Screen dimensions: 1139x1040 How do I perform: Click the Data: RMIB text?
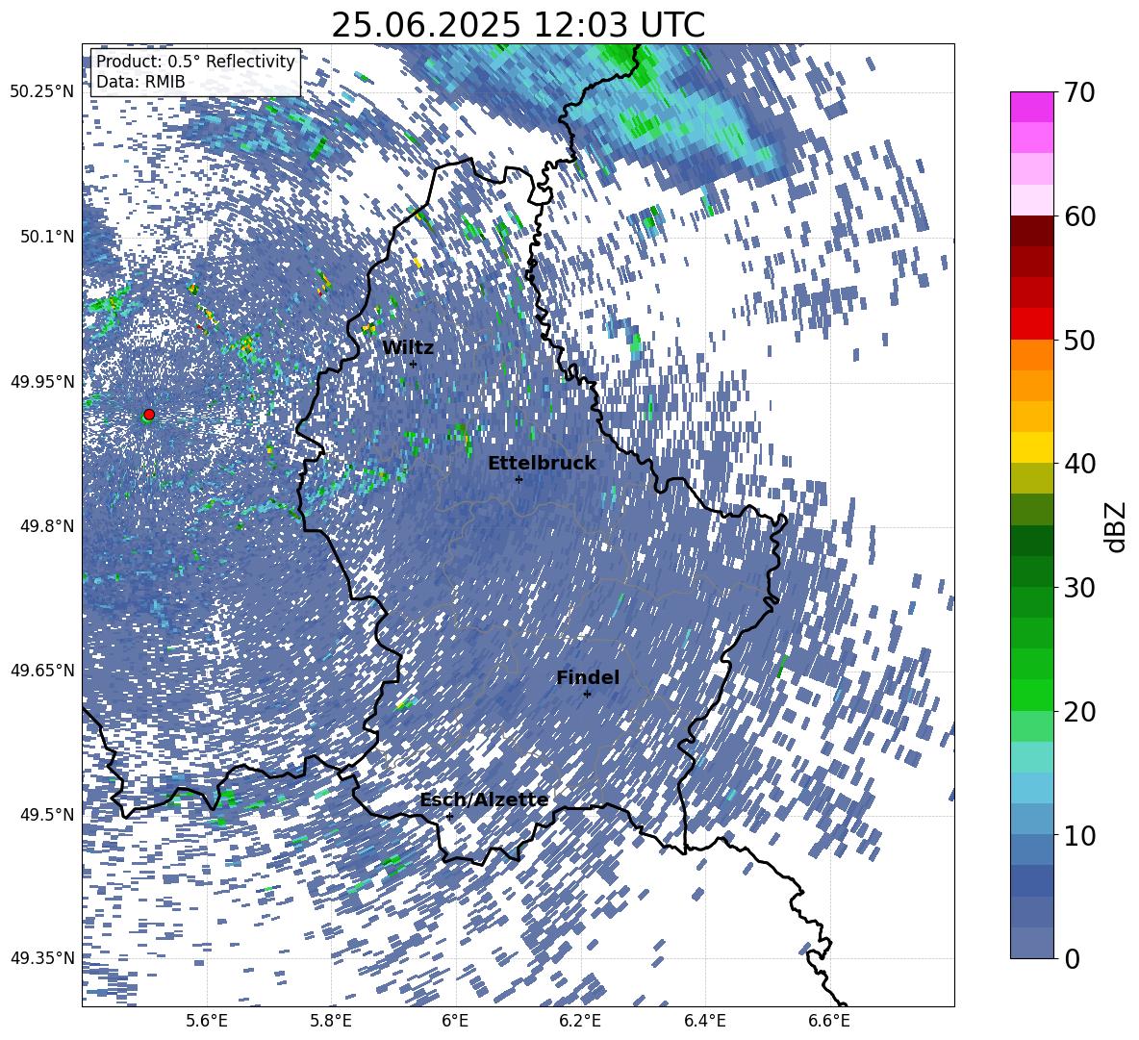[140, 82]
